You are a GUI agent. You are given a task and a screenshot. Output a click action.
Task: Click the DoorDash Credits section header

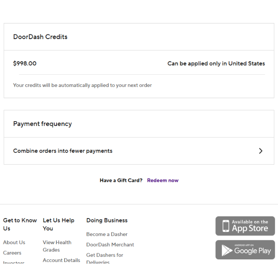click(x=40, y=37)
